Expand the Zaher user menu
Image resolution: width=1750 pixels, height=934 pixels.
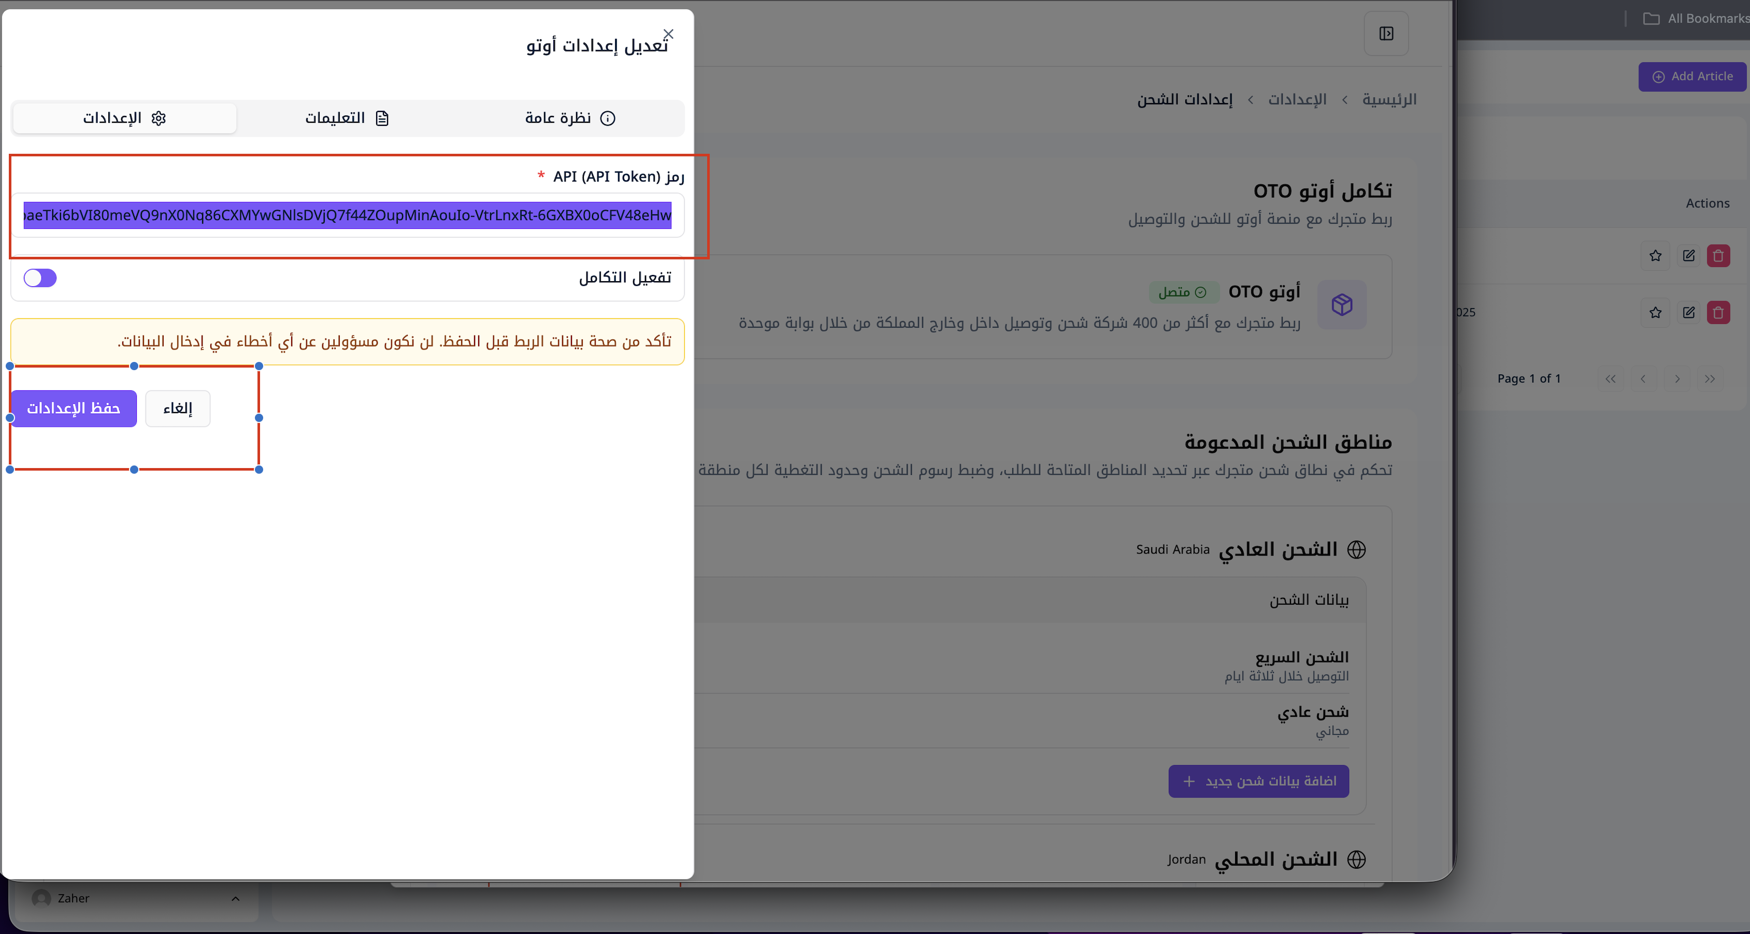(x=235, y=899)
